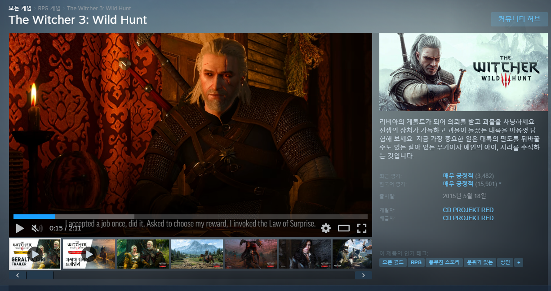
Task: Expand more tags with plus button
Action: coord(519,262)
